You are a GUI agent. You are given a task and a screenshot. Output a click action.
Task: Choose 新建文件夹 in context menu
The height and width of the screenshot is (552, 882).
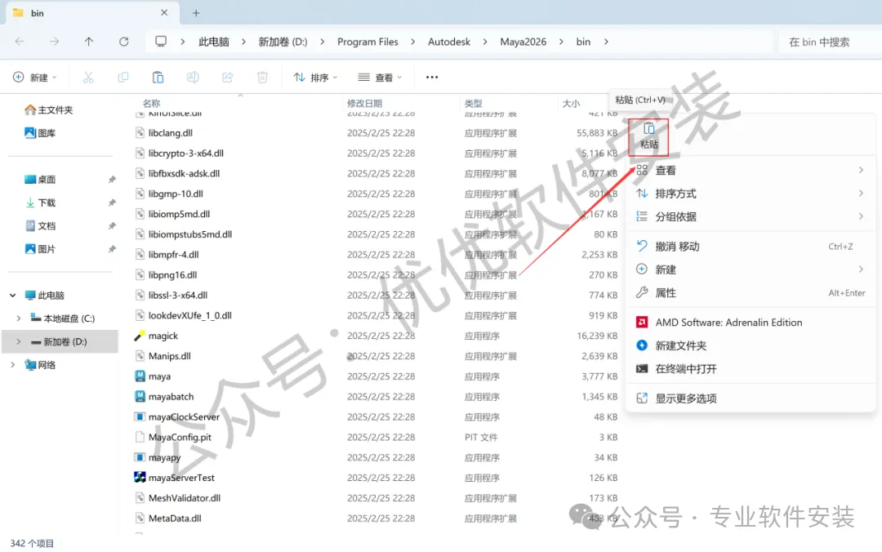point(751,345)
